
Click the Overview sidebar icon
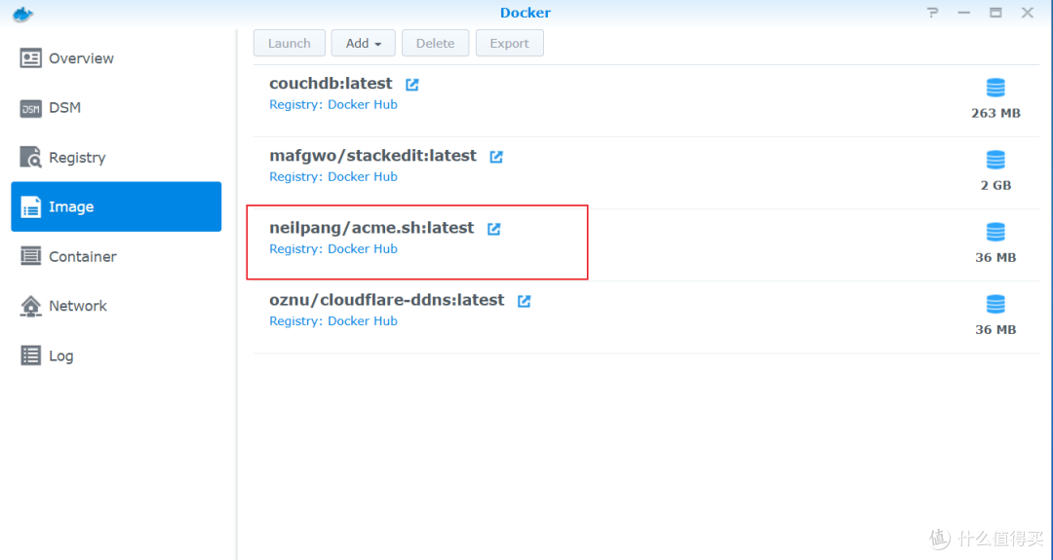[x=30, y=58]
